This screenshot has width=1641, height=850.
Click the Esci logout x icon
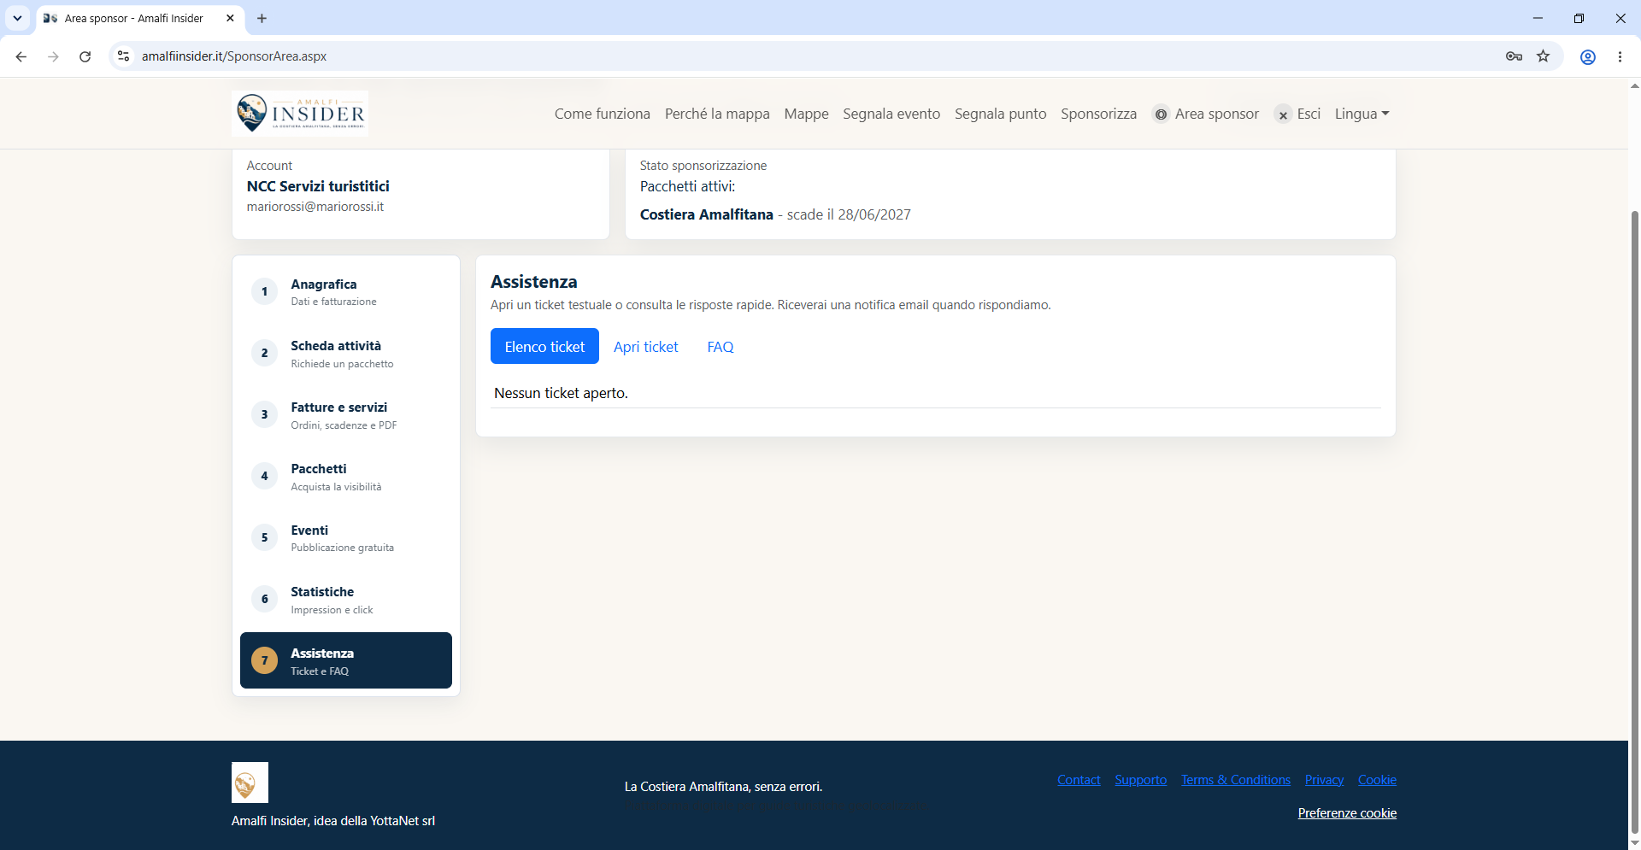(1283, 114)
